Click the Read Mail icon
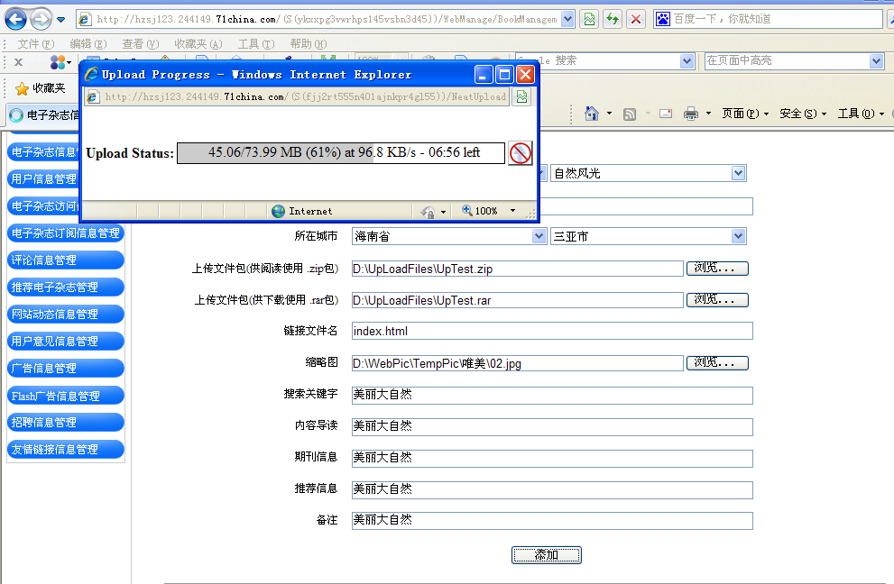 click(666, 114)
